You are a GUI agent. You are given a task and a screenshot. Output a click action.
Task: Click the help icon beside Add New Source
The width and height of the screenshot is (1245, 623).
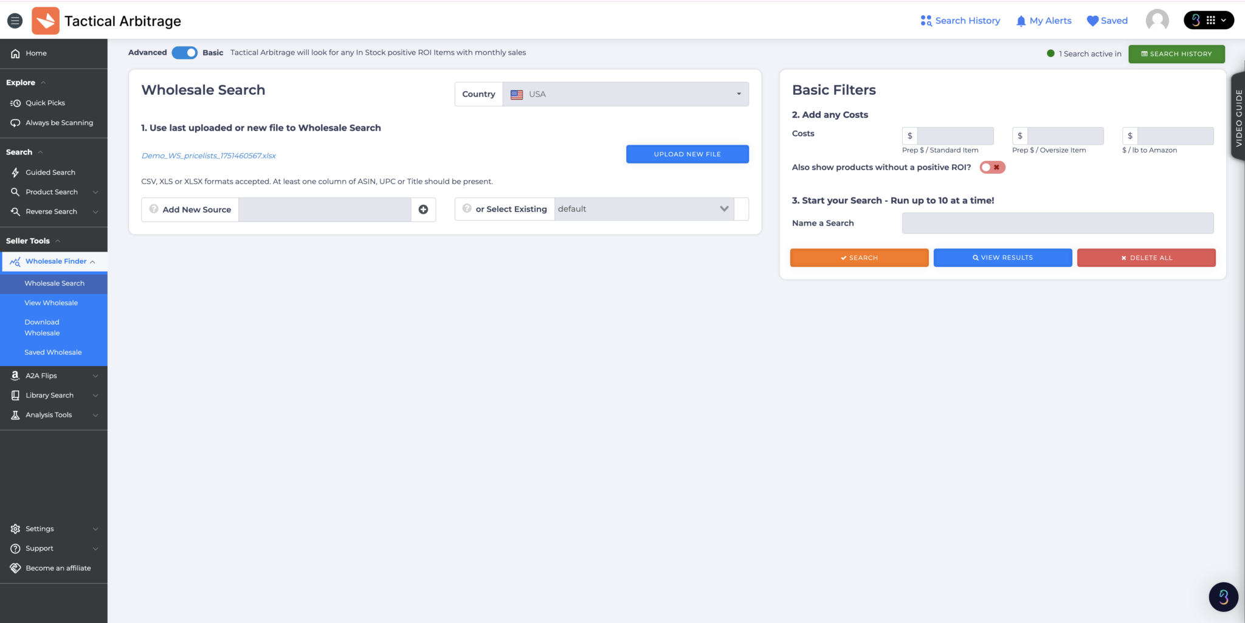[x=154, y=209]
